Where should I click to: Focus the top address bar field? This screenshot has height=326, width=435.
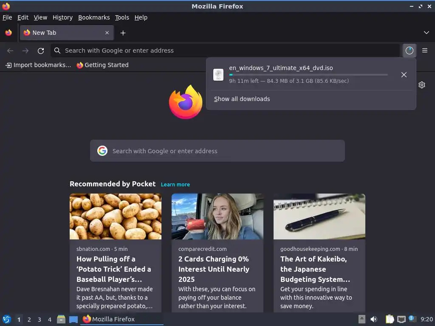click(225, 51)
